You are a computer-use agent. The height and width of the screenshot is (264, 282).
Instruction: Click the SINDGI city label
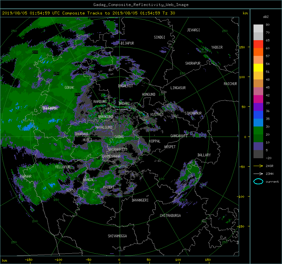(x=159, y=37)
